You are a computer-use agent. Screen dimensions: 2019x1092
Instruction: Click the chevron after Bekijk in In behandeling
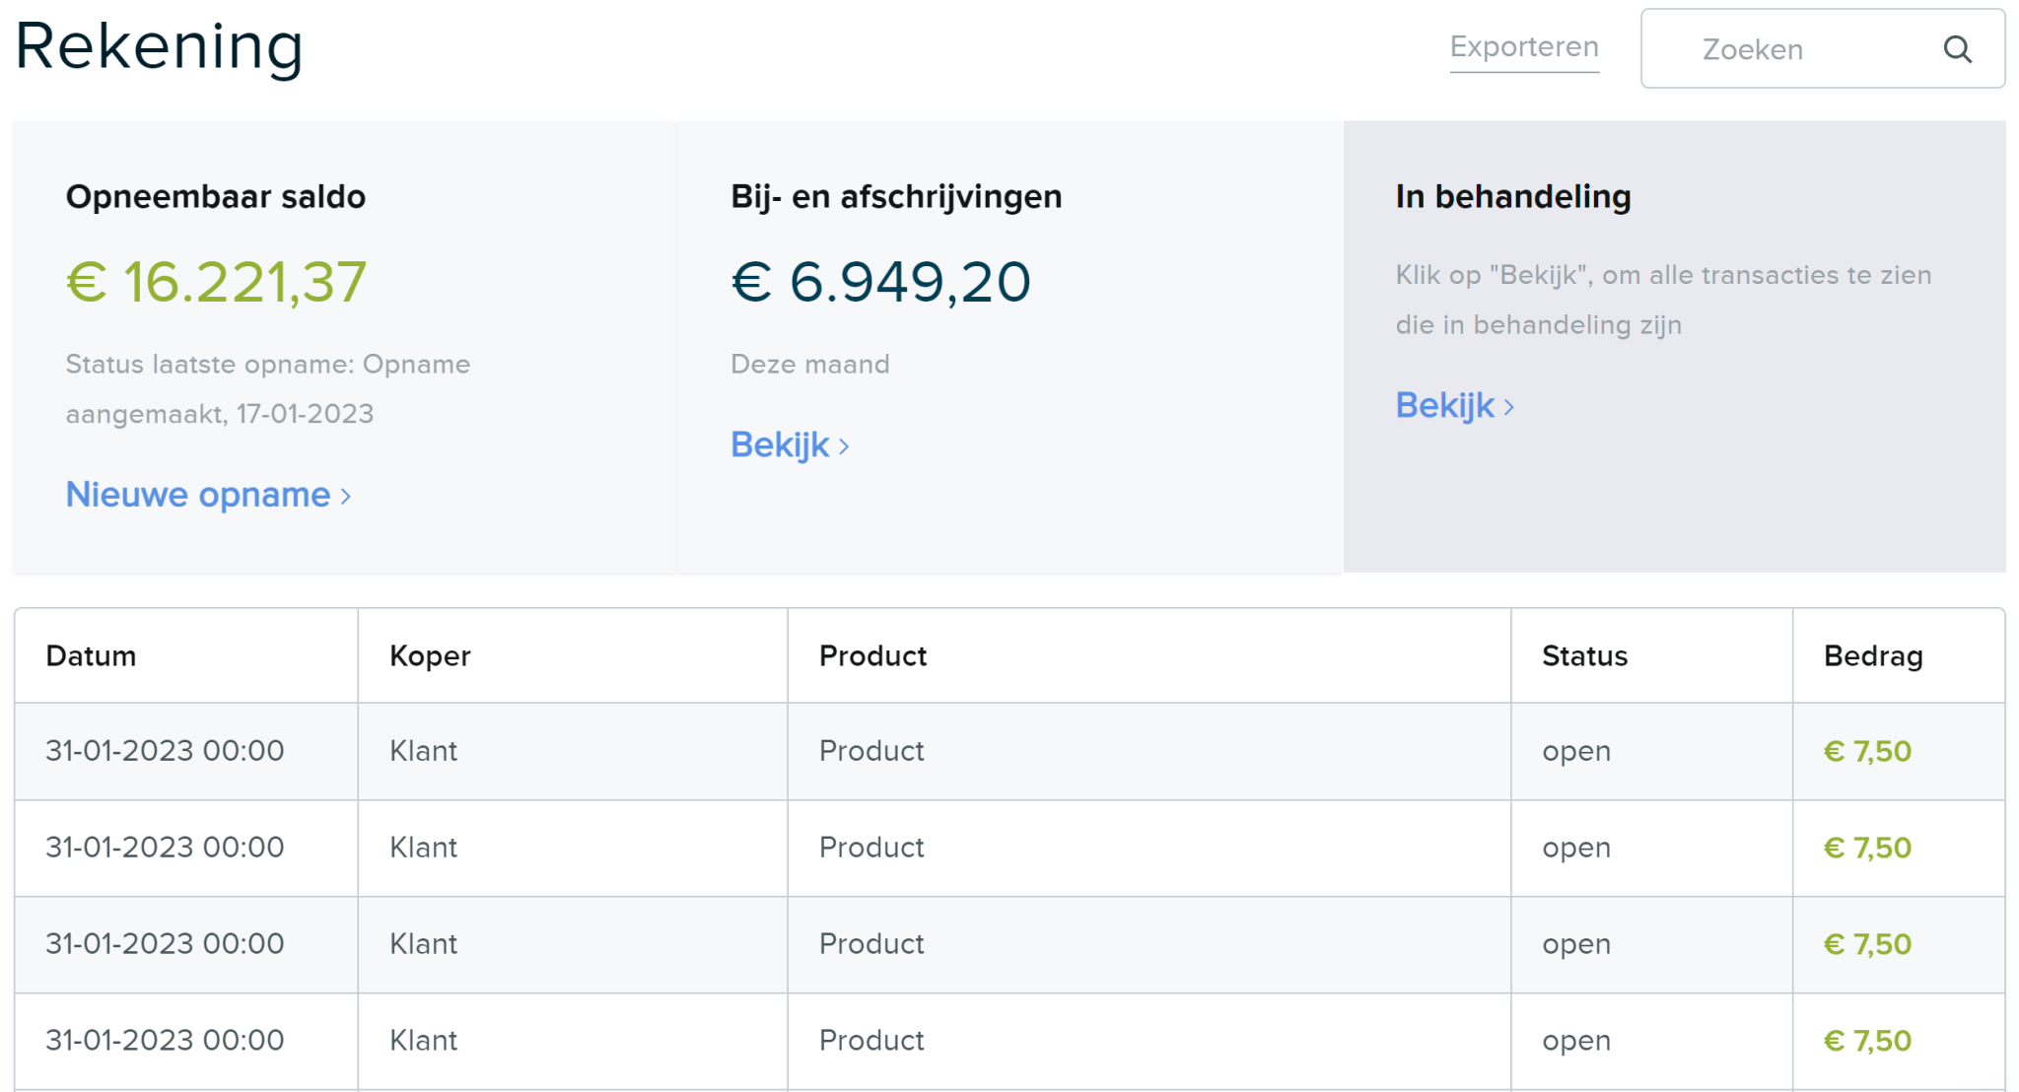pos(1510,405)
